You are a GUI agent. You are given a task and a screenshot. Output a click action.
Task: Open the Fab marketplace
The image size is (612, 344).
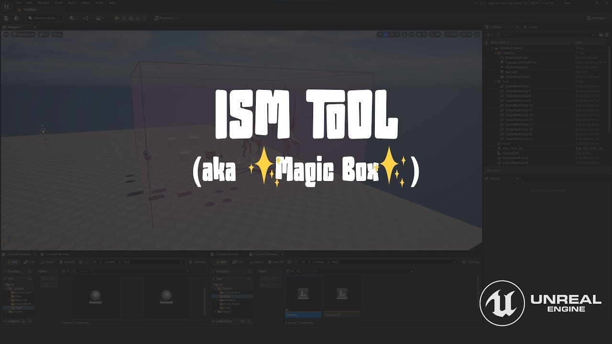30,262
